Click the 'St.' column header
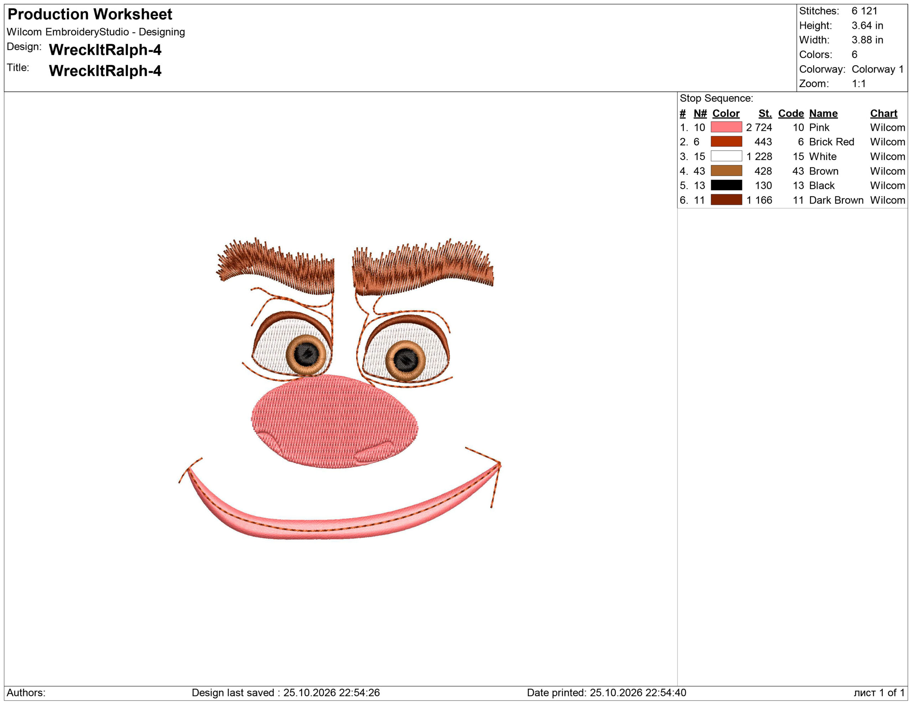The image size is (912, 702). [x=765, y=113]
